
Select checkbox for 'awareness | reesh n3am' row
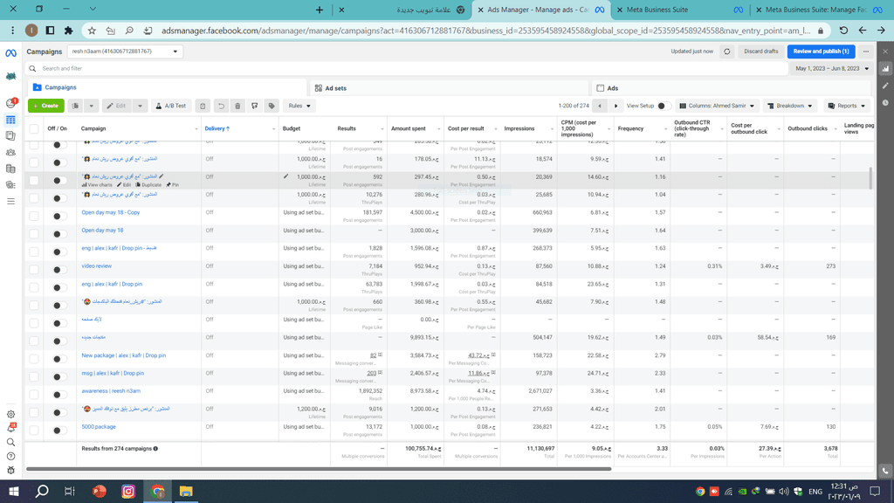click(x=34, y=395)
